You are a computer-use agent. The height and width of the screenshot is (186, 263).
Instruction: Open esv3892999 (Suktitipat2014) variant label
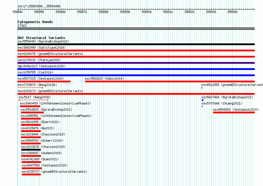[x=42, y=48]
